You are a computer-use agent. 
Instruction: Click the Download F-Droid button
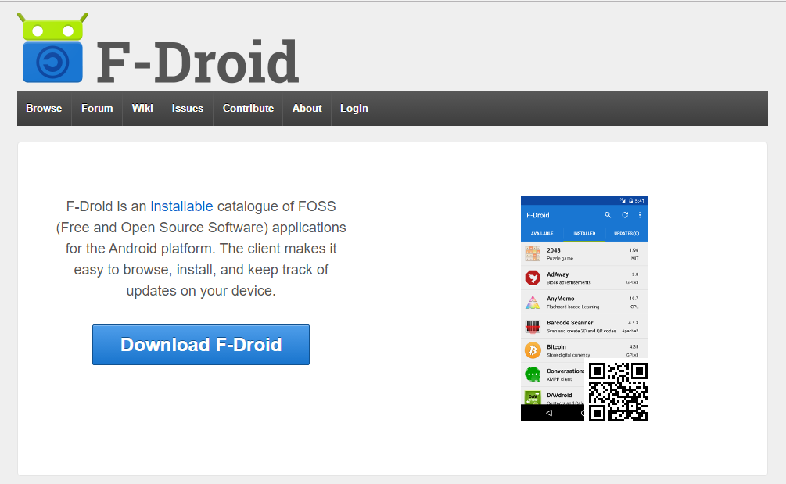(x=201, y=345)
